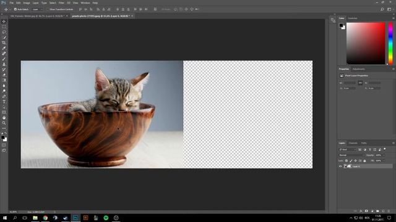Open the layer filter Kind dropdown
This screenshot has height=222, width=396.
[x=348, y=149]
